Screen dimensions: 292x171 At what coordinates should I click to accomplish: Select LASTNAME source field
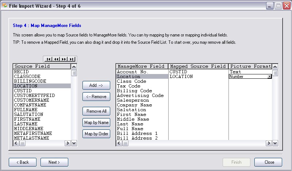pyautogui.click(x=42, y=124)
